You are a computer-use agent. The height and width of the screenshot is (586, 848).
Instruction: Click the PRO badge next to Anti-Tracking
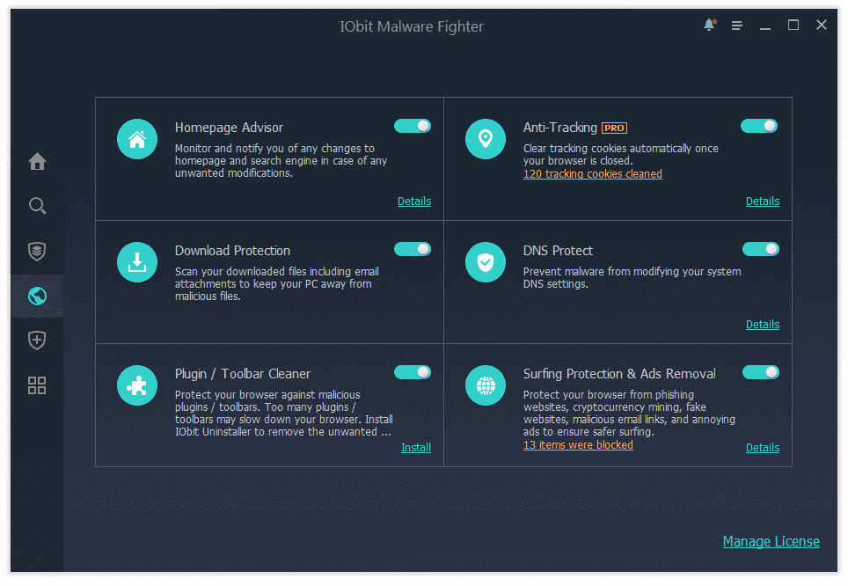[x=613, y=128]
